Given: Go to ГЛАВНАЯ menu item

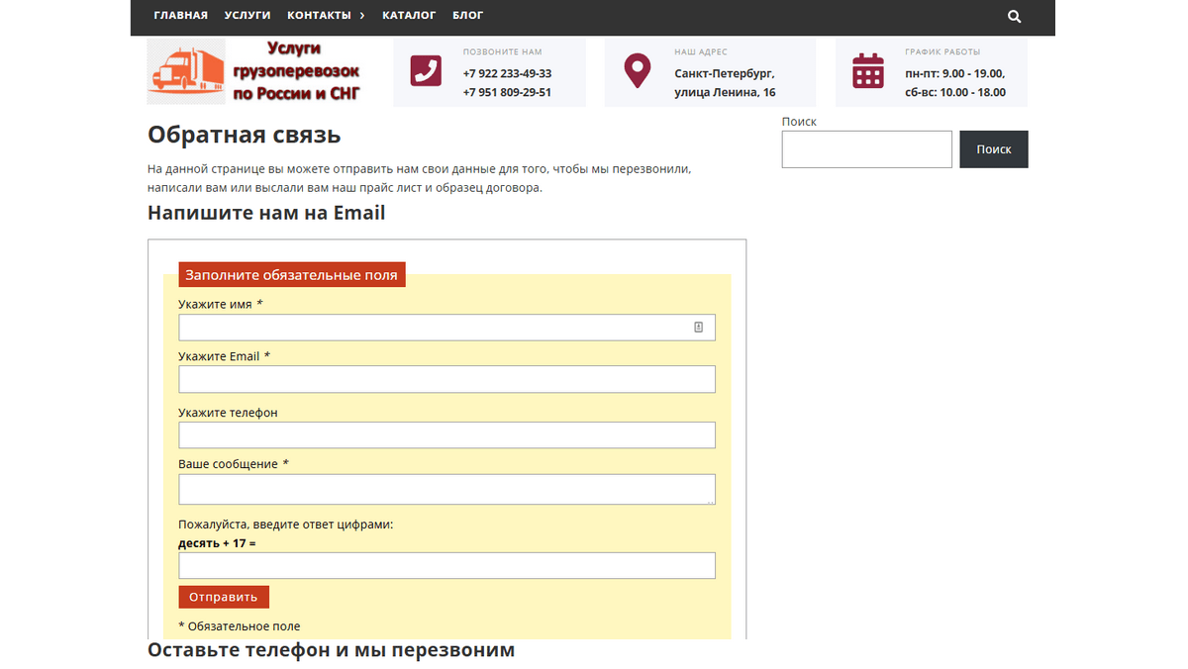Looking at the screenshot, I should pyautogui.click(x=180, y=16).
